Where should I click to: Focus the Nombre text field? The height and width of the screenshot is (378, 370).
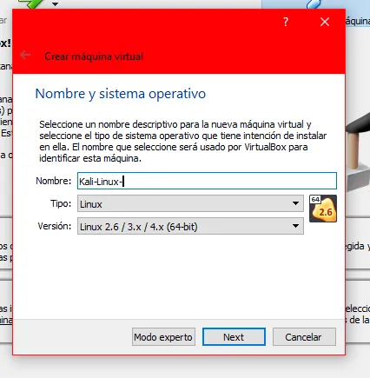click(x=207, y=181)
